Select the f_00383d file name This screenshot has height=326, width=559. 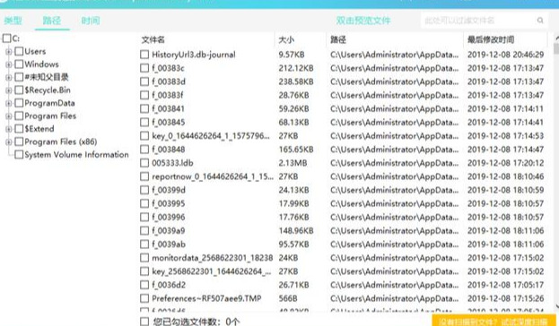point(169,81)
